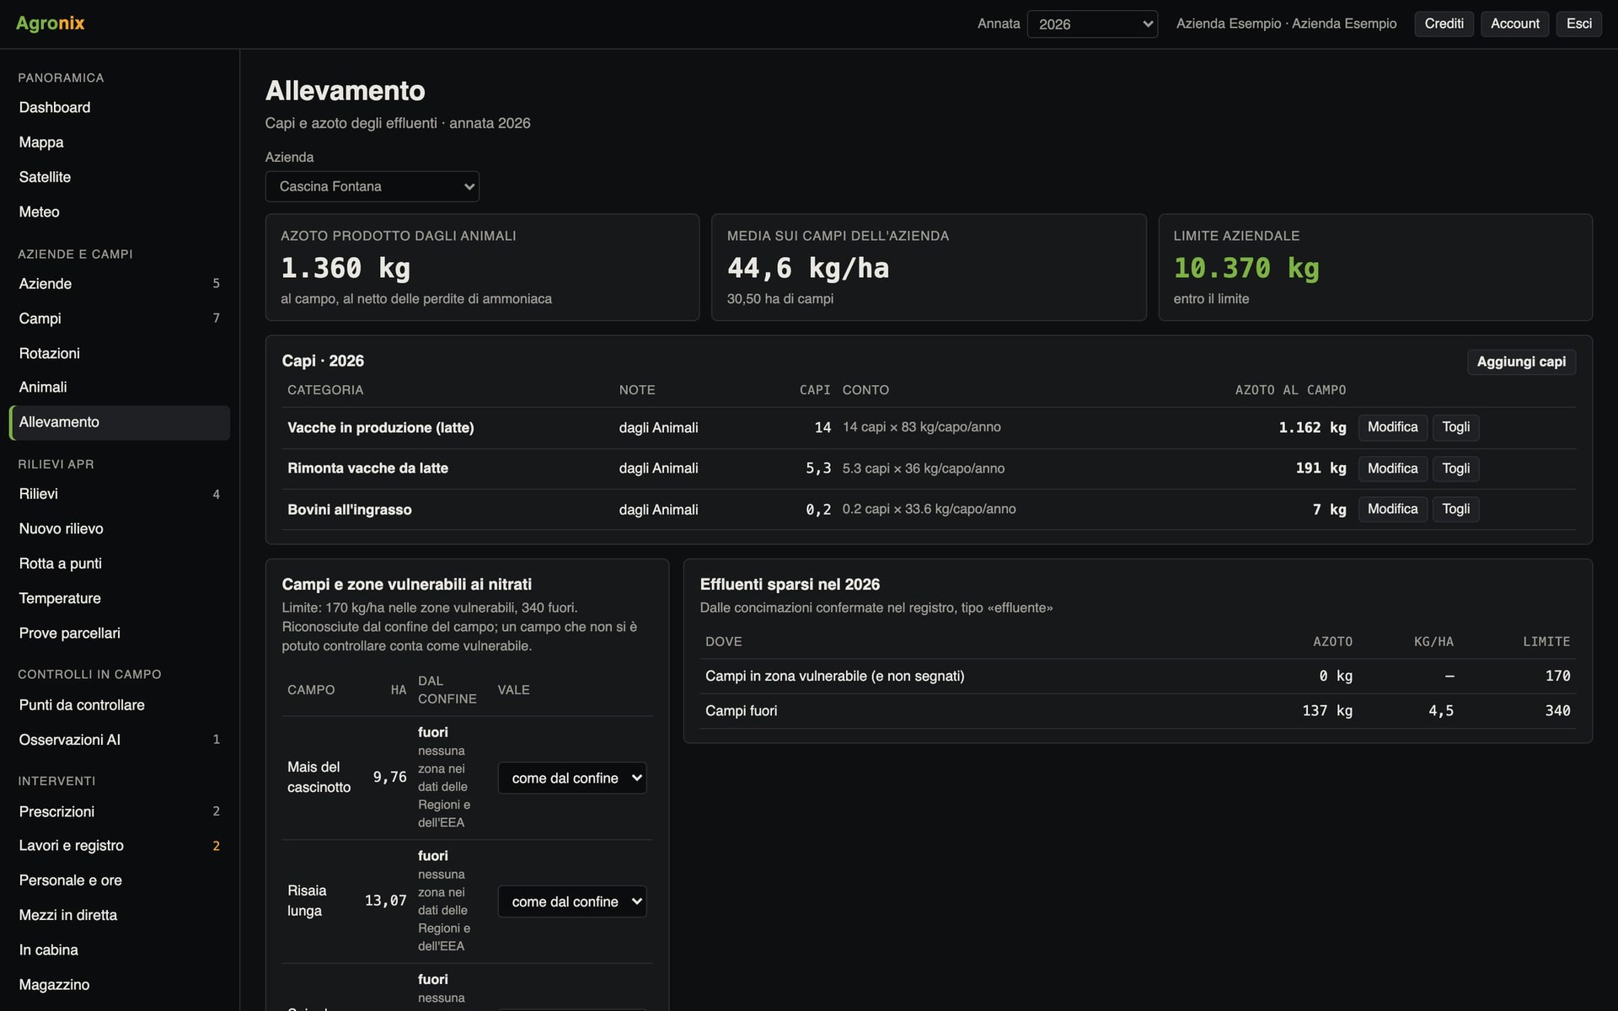Remove the Rimonta vacche da latte row
This screenshot has height=1011, width=1618.
(1455, 468)
